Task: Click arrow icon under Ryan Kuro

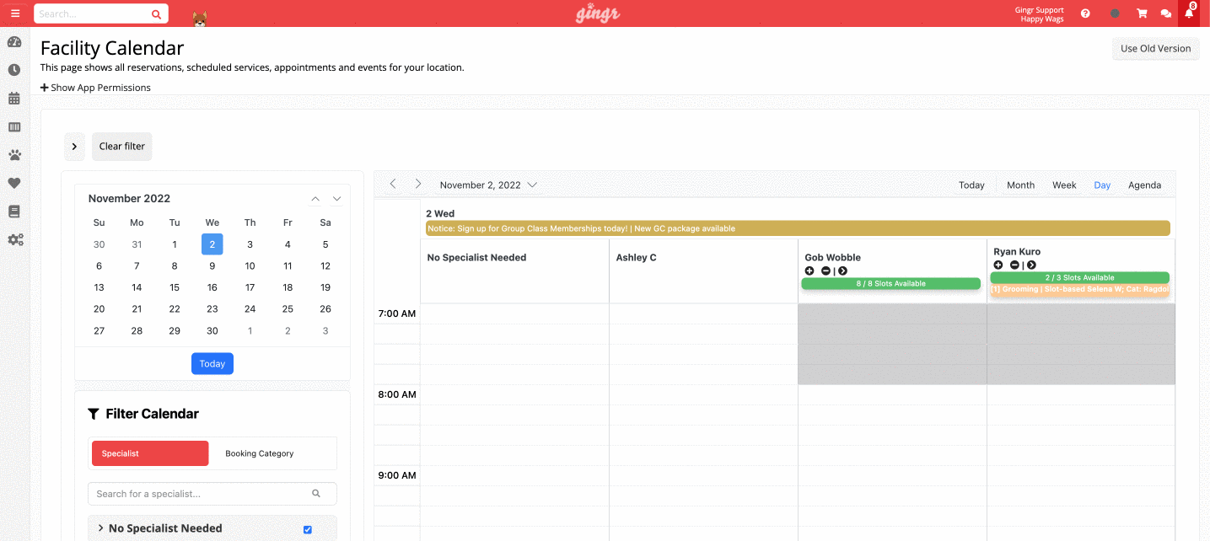Action: [1031, 265]
